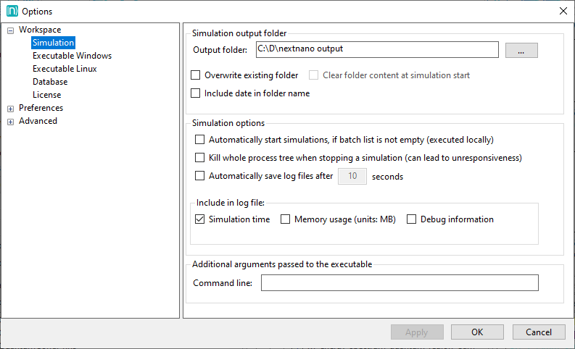575x349 pixels.
Task: Click the browse button for output folder
Action: [x=521, y=50]
